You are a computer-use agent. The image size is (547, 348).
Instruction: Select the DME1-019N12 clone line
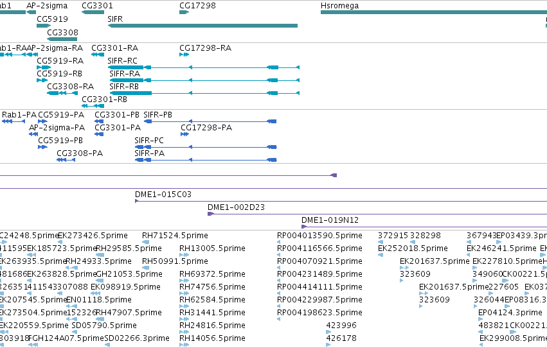pyautogui.click(x=424, y=227)
